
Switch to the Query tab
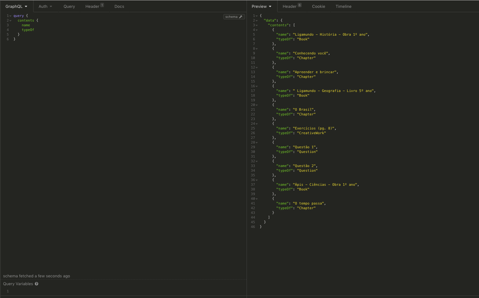click(69, 6)
